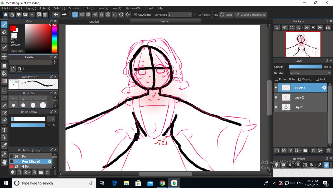The image size is (333, 188).
Task: Enable vanishing point snap
Action: coord(95,14)
